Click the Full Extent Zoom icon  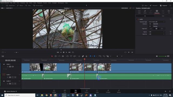point(100,56)
